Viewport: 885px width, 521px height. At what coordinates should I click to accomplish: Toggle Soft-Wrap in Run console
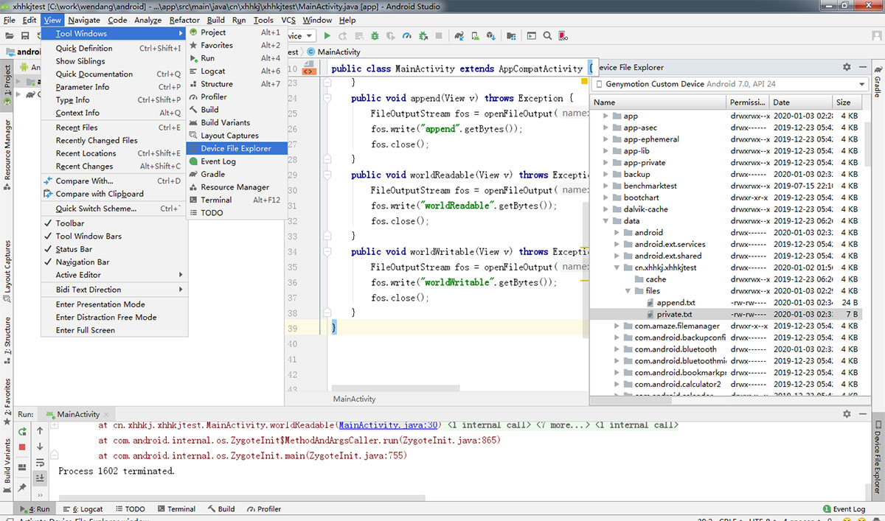[x=40, y=463]
